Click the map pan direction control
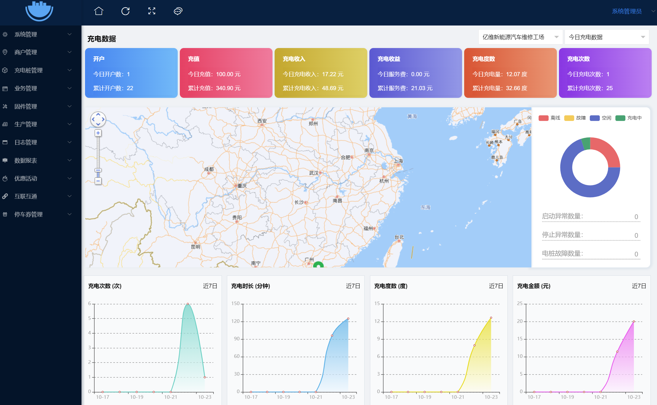Image resolution: width=657 pixels, height=405 pixels. 98,119
